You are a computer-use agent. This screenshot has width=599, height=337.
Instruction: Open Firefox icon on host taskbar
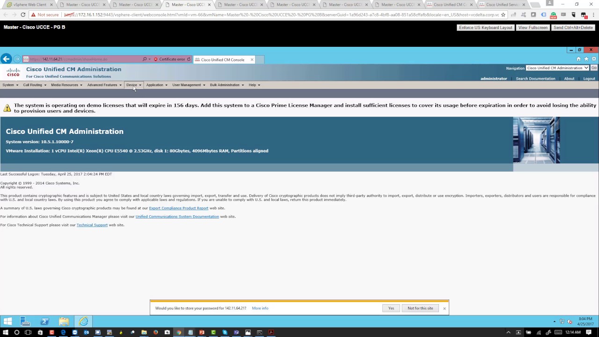click(156, 332)
